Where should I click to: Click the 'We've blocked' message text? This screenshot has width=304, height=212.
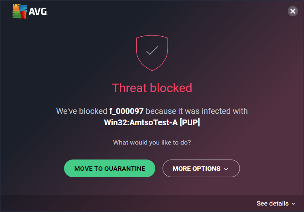81,111
